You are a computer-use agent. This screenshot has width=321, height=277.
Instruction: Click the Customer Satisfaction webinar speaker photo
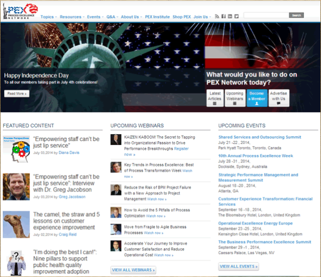[x=116, y=246]
